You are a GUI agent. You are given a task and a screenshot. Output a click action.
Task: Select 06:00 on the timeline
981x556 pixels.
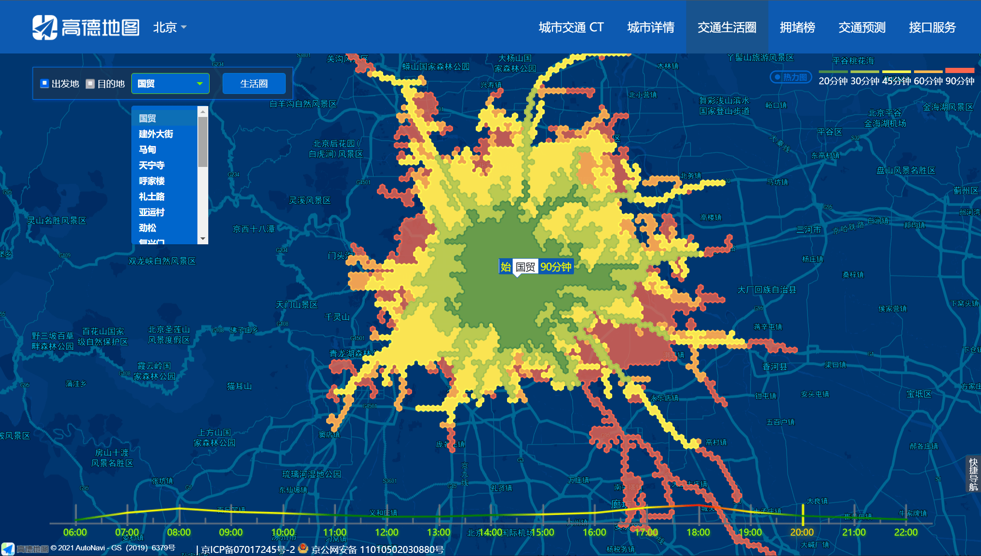pos(75,532)
